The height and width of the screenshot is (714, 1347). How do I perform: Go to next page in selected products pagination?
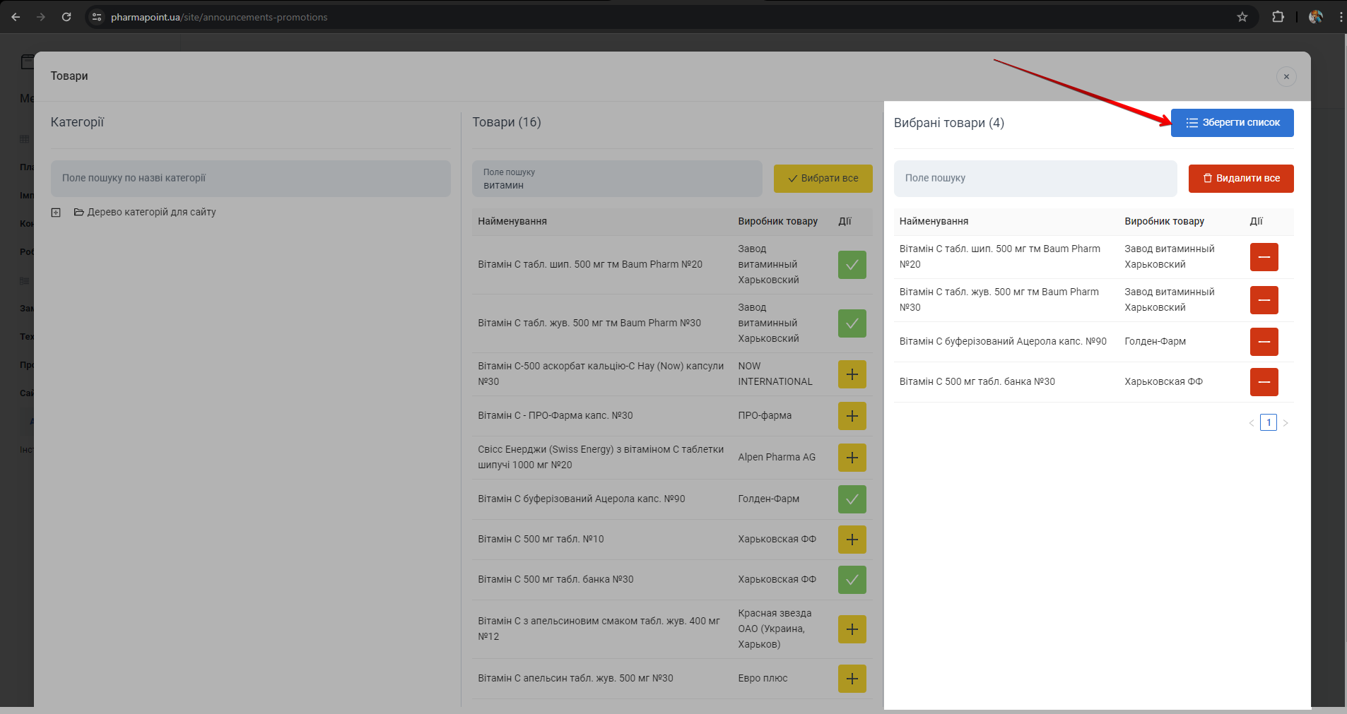point(1286,423)
